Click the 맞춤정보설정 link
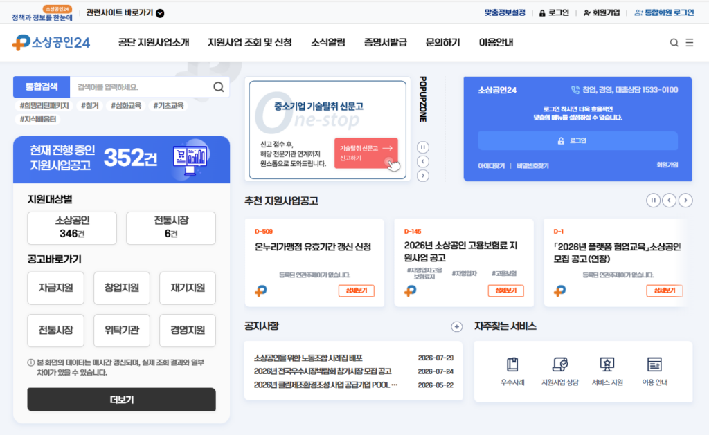 click(505, 12)
